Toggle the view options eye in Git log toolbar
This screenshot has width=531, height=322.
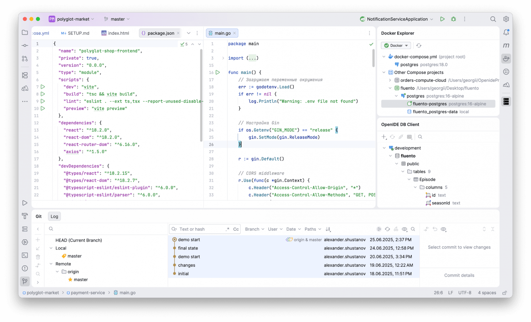[x=404, y=229]
